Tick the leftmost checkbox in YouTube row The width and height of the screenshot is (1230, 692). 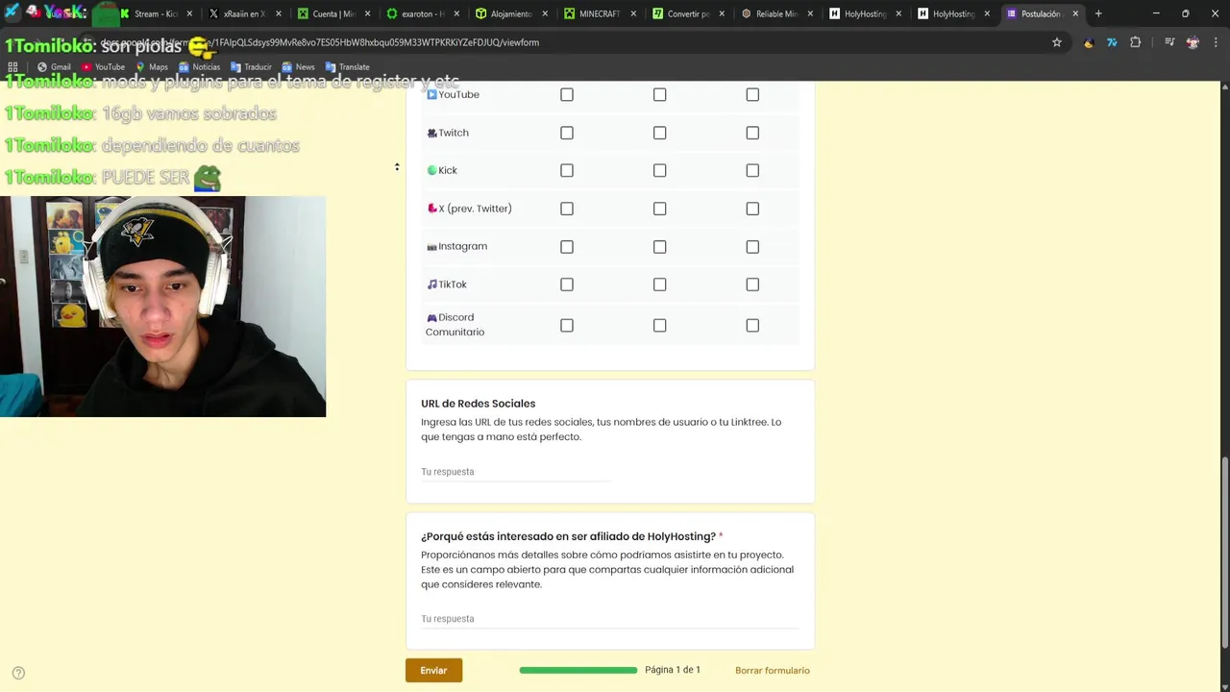[x=567, y=94]
